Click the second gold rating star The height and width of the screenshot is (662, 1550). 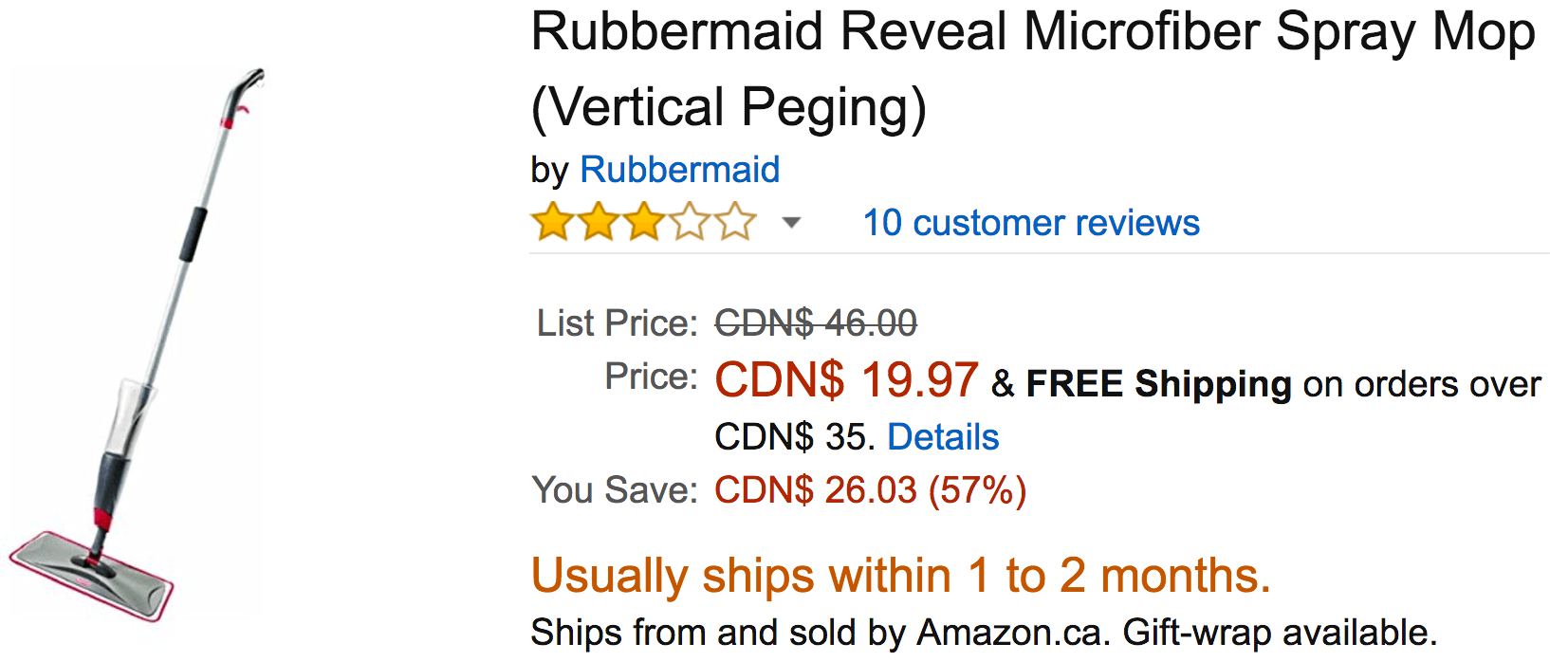[599, 223]
